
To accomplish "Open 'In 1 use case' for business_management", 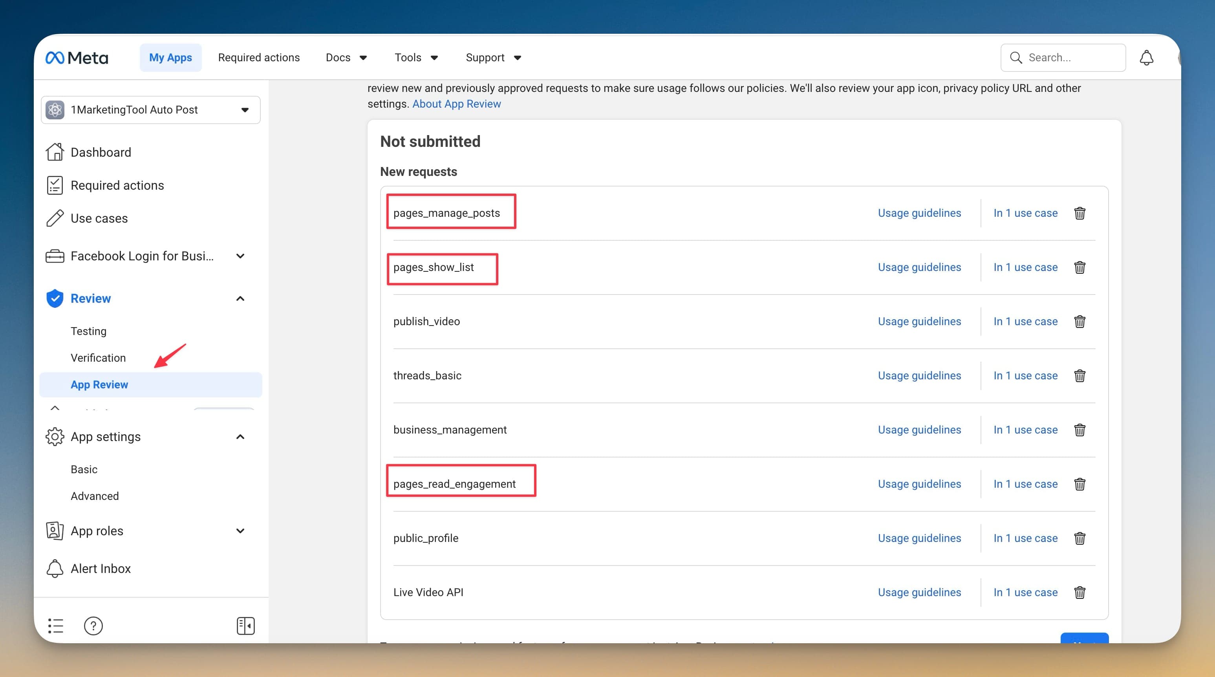I will [x=1025, y=430].
